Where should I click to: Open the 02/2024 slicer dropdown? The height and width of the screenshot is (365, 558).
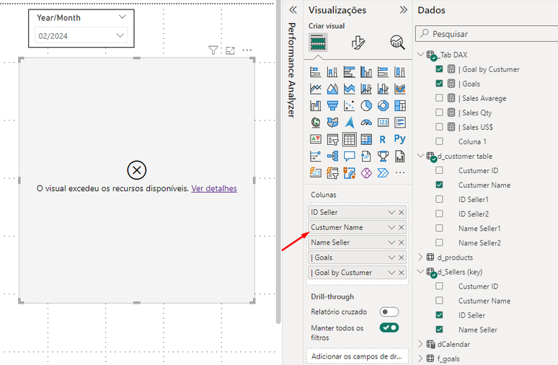(x=120, y=35)
